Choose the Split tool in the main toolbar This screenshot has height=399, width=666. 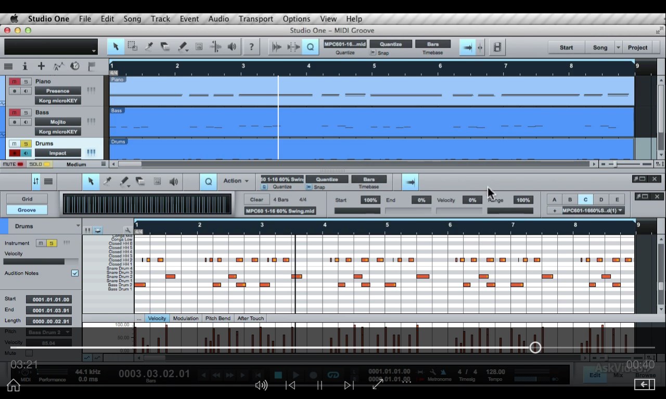click(149, 47)
